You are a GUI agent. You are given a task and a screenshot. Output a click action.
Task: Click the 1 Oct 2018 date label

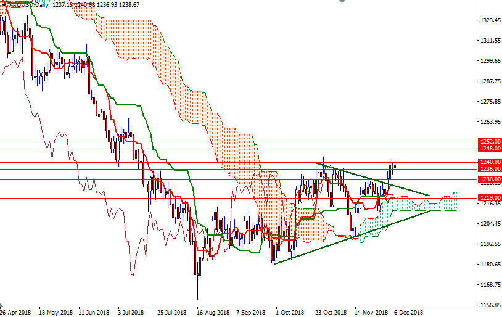pyautogui.click(x=290, y=312)
